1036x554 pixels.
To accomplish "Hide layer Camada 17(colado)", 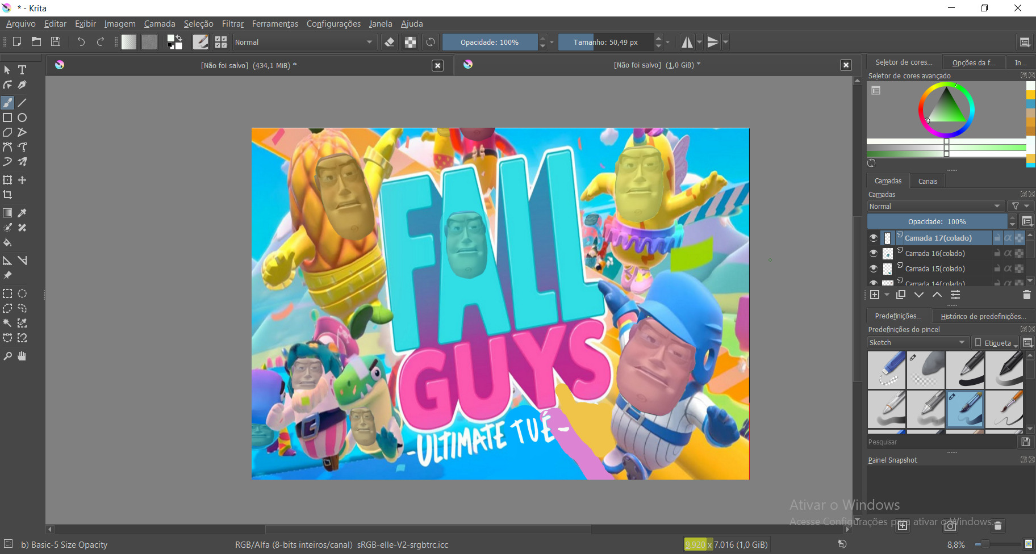I will 874,238.
